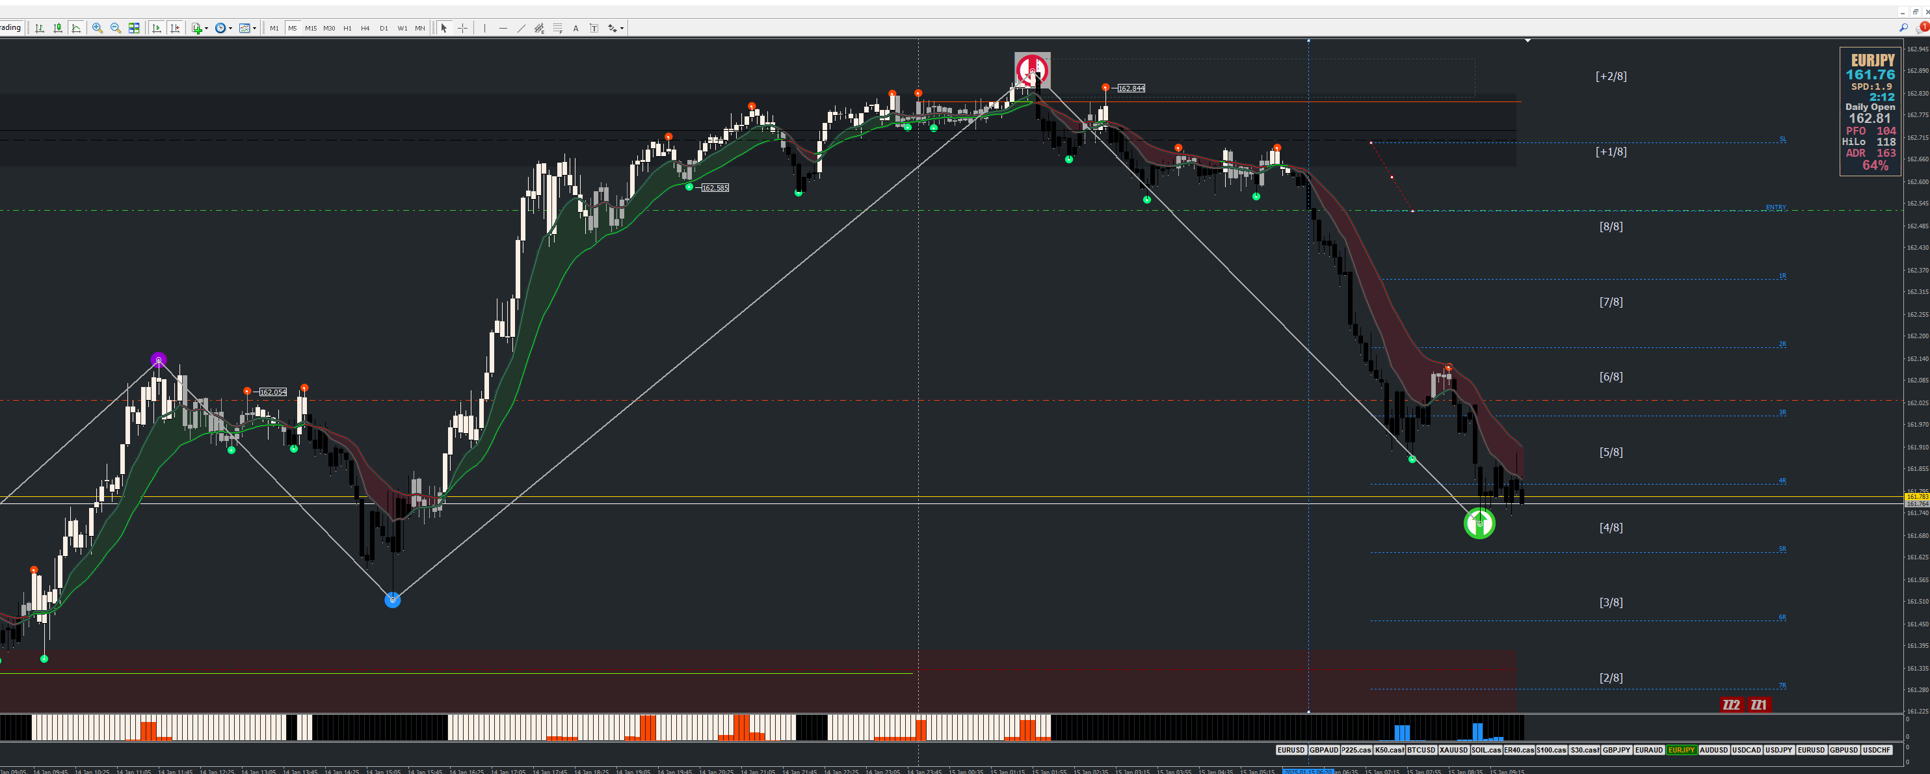This screenshot has height=774, width=1930.
Task: Switch to candlestick chart type icon
Action: point(58,28)
